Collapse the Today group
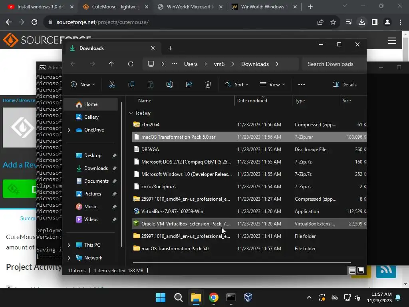The width and height of the screenshot is (409, 307). pos(131,113)
